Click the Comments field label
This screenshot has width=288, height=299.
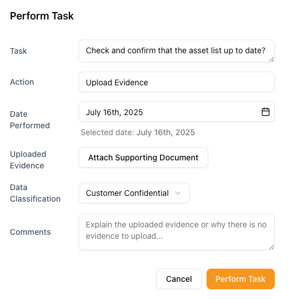click(x=30, y=232)
